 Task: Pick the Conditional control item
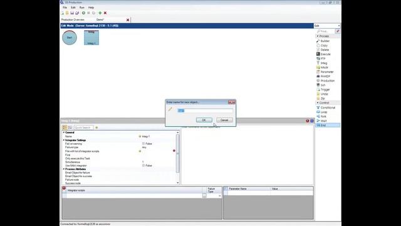[327, 107]
